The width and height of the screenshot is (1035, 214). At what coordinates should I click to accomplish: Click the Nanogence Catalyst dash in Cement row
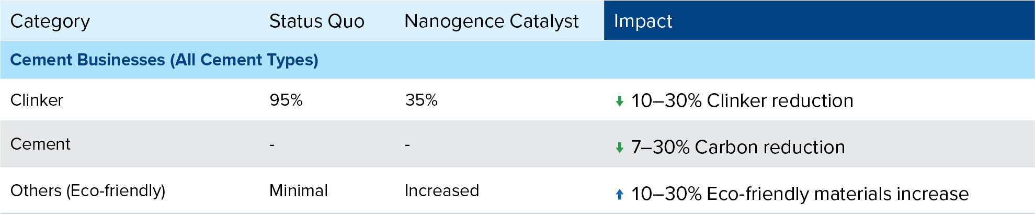click(x=407, y=144)
